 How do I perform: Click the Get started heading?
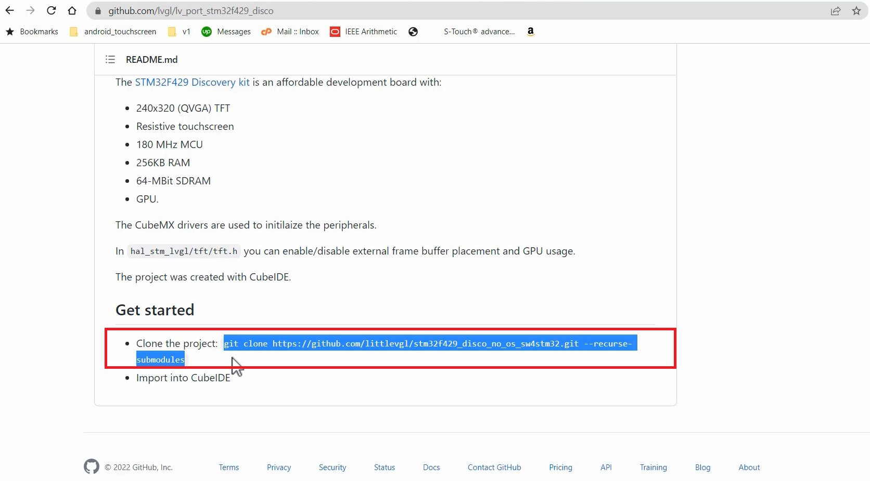point(155,310)
